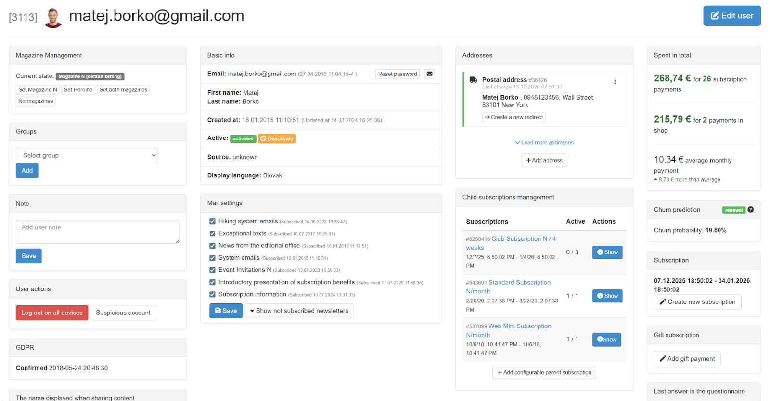Choose Set both magazines option
Screen dimensions: 770x401
point(123,90)
